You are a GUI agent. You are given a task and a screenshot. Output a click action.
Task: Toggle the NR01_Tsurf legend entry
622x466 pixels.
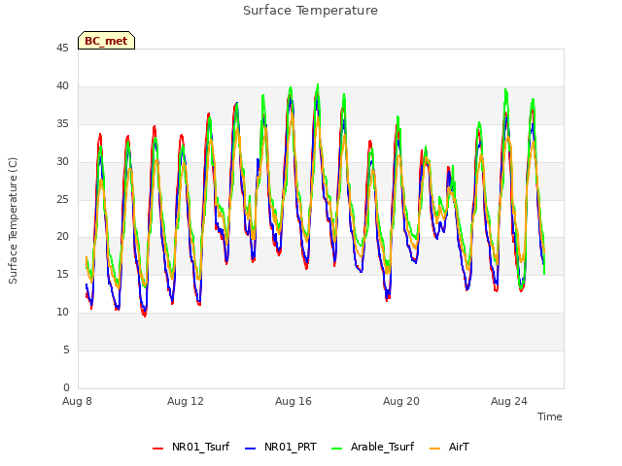190,447
